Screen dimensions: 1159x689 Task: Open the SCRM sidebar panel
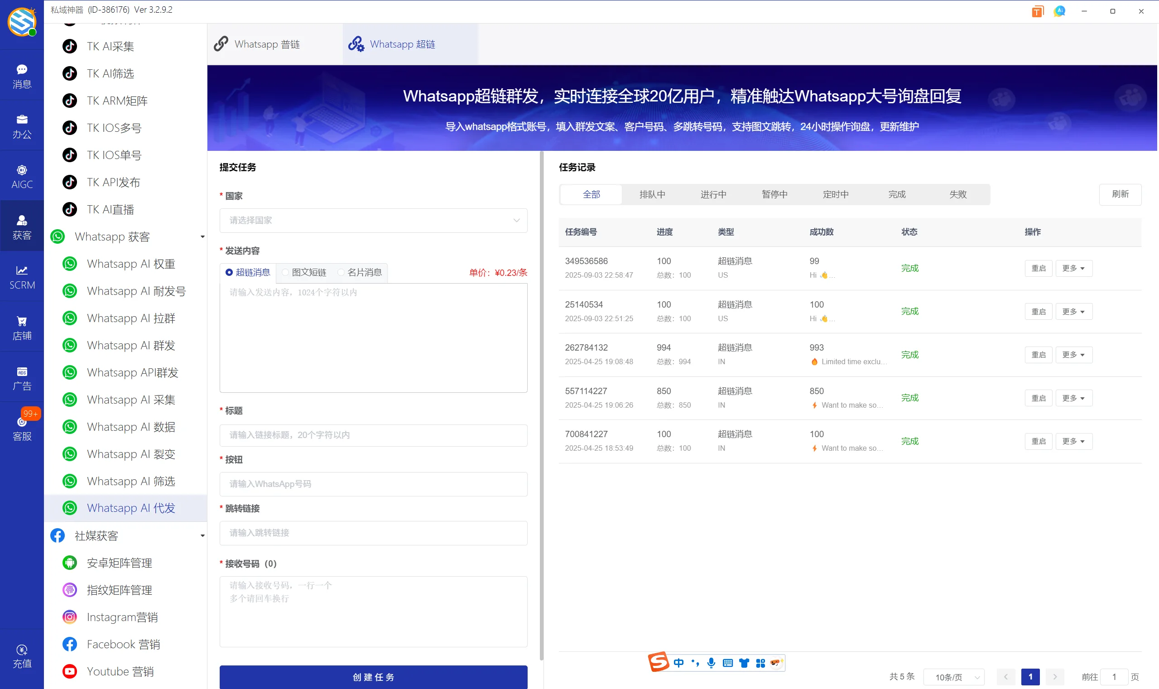22,276
